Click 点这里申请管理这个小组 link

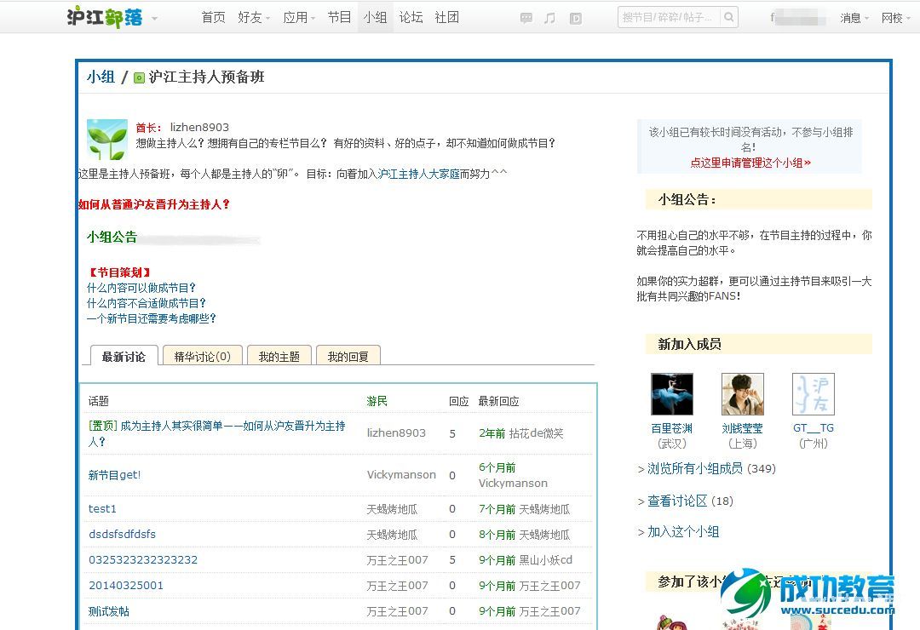[x=750, y=162]
